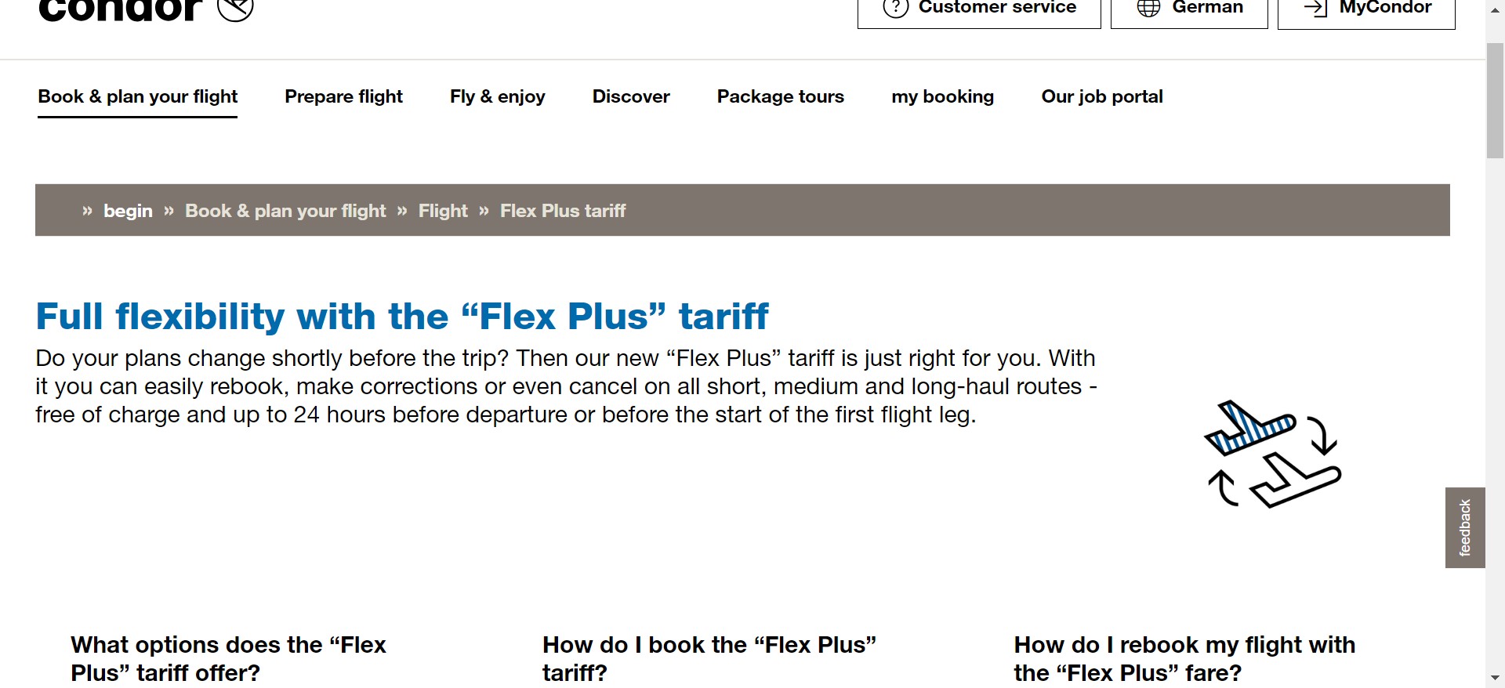Viewport: 1505px width, 688px height.
Task: Visit Our job portal link
Action: [1101, 96]
